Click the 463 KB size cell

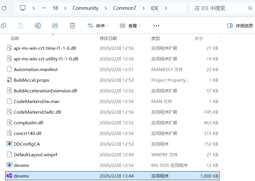211,123
